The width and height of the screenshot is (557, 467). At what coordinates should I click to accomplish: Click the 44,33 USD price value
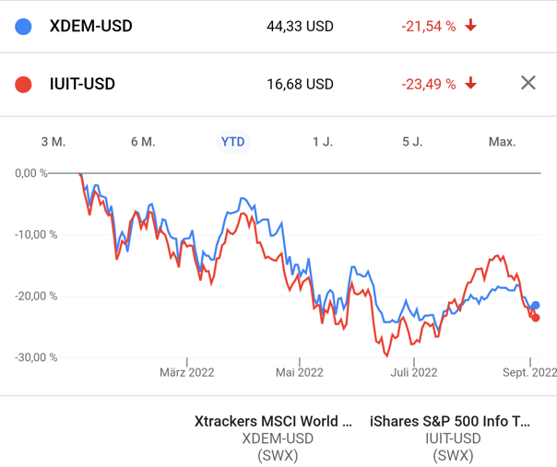300,27
